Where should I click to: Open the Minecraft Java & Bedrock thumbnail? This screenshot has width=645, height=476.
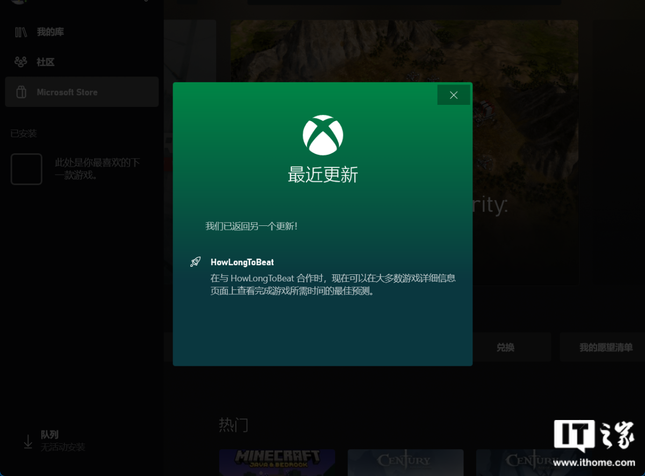pyautogui.click(x=277, y=463)
